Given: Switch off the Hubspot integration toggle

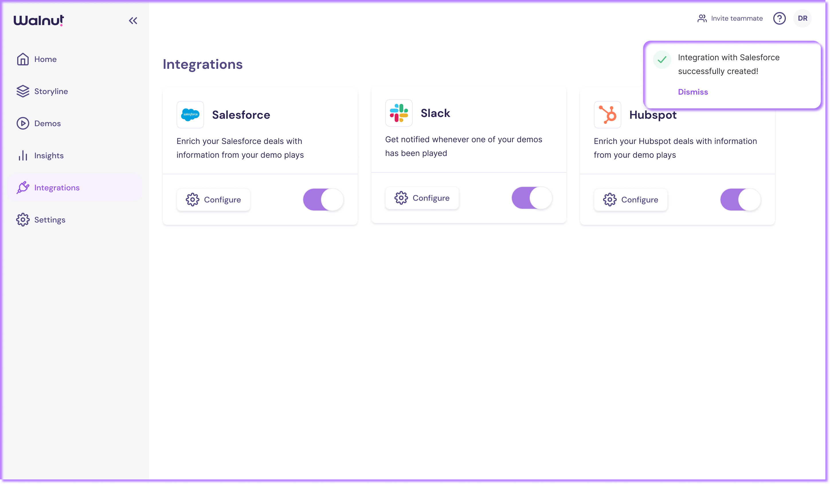Looking at the screenshot, I should tap(740, 200).
